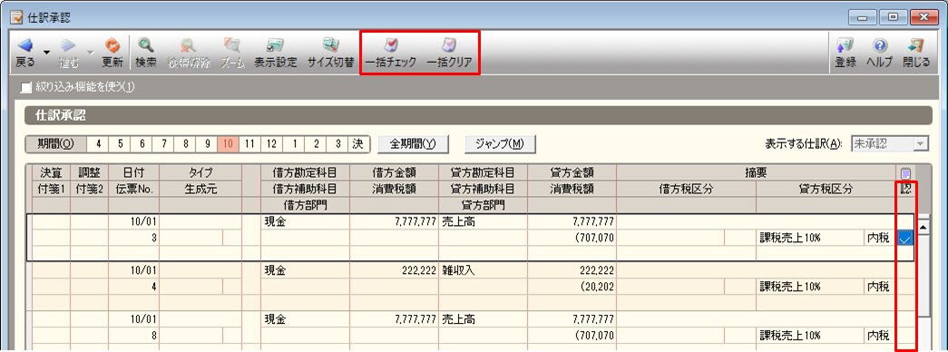
Task: Click the 閉じる close toolbar icon
Action: 916,45
